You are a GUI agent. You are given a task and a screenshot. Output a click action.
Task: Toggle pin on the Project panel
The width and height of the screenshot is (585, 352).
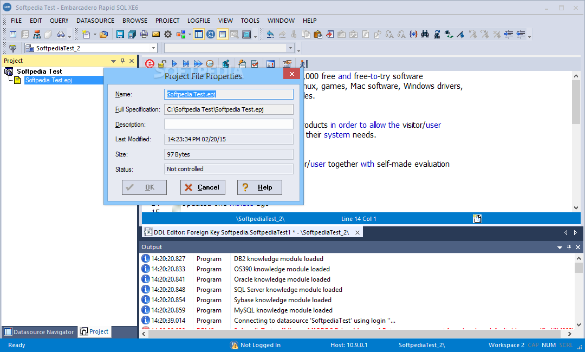coord(123,61)
